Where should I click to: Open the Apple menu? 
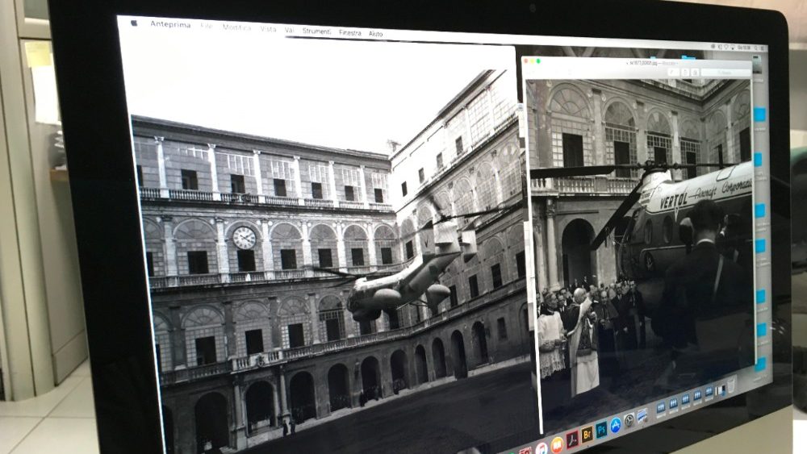point(134,23)
